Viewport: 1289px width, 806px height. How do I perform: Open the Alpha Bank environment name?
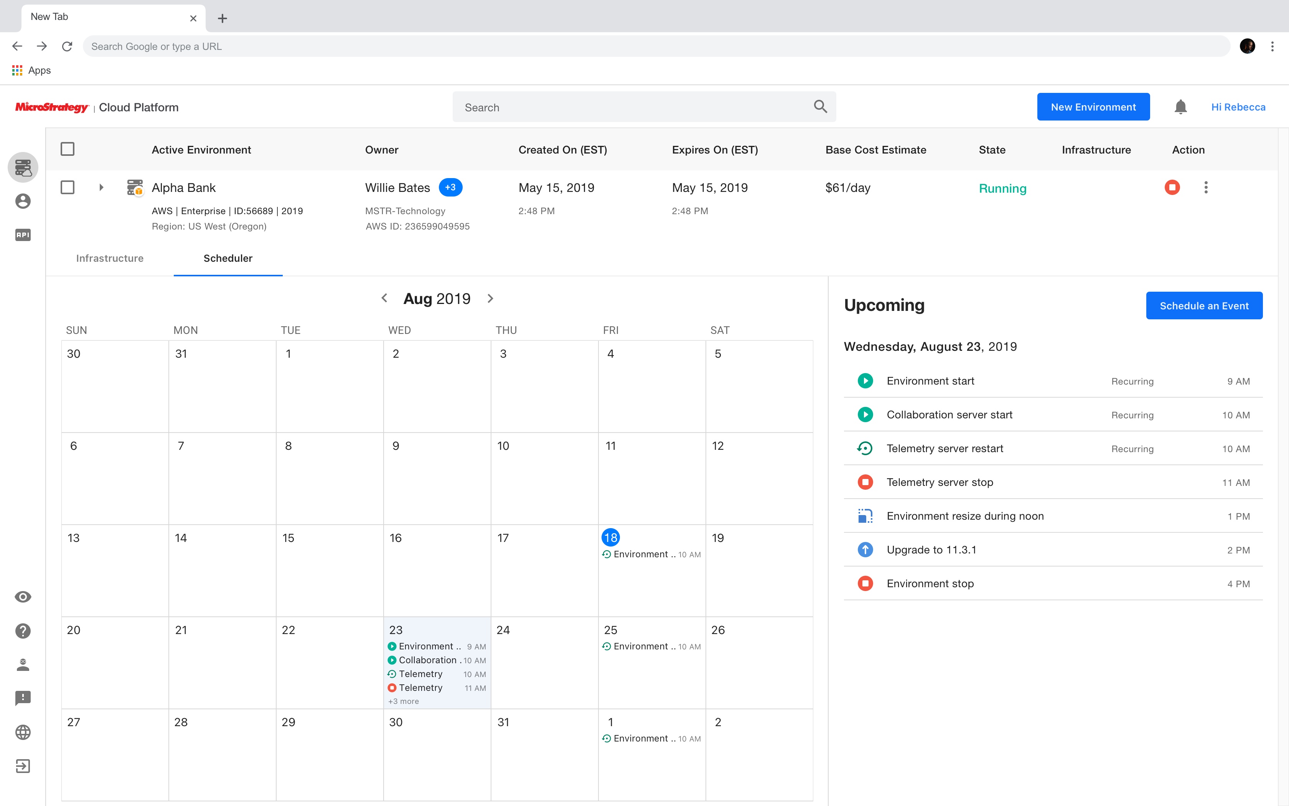[x=183, y=188]
